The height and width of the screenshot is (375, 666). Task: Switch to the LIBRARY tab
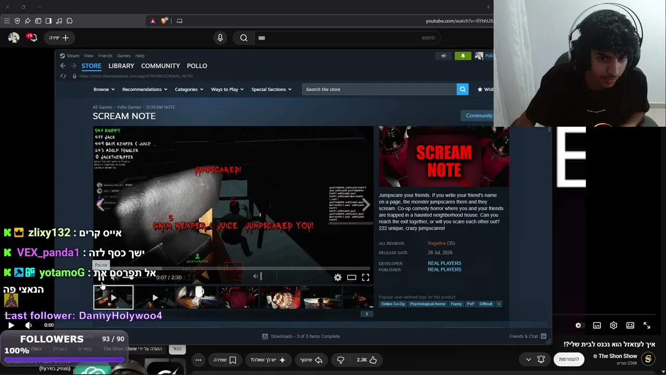(121, 66)
